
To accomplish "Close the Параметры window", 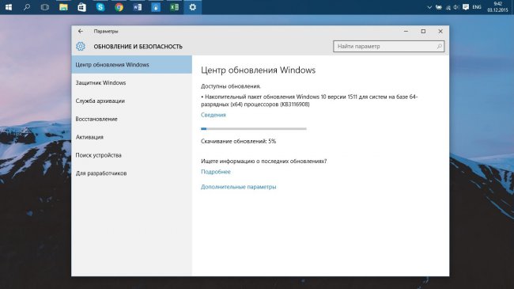I will tap(440, 31).
